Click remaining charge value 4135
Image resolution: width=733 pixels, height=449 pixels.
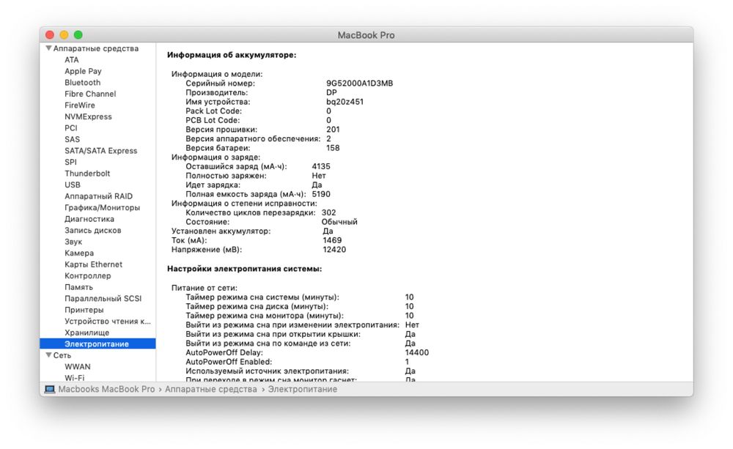tap(321, 166)
